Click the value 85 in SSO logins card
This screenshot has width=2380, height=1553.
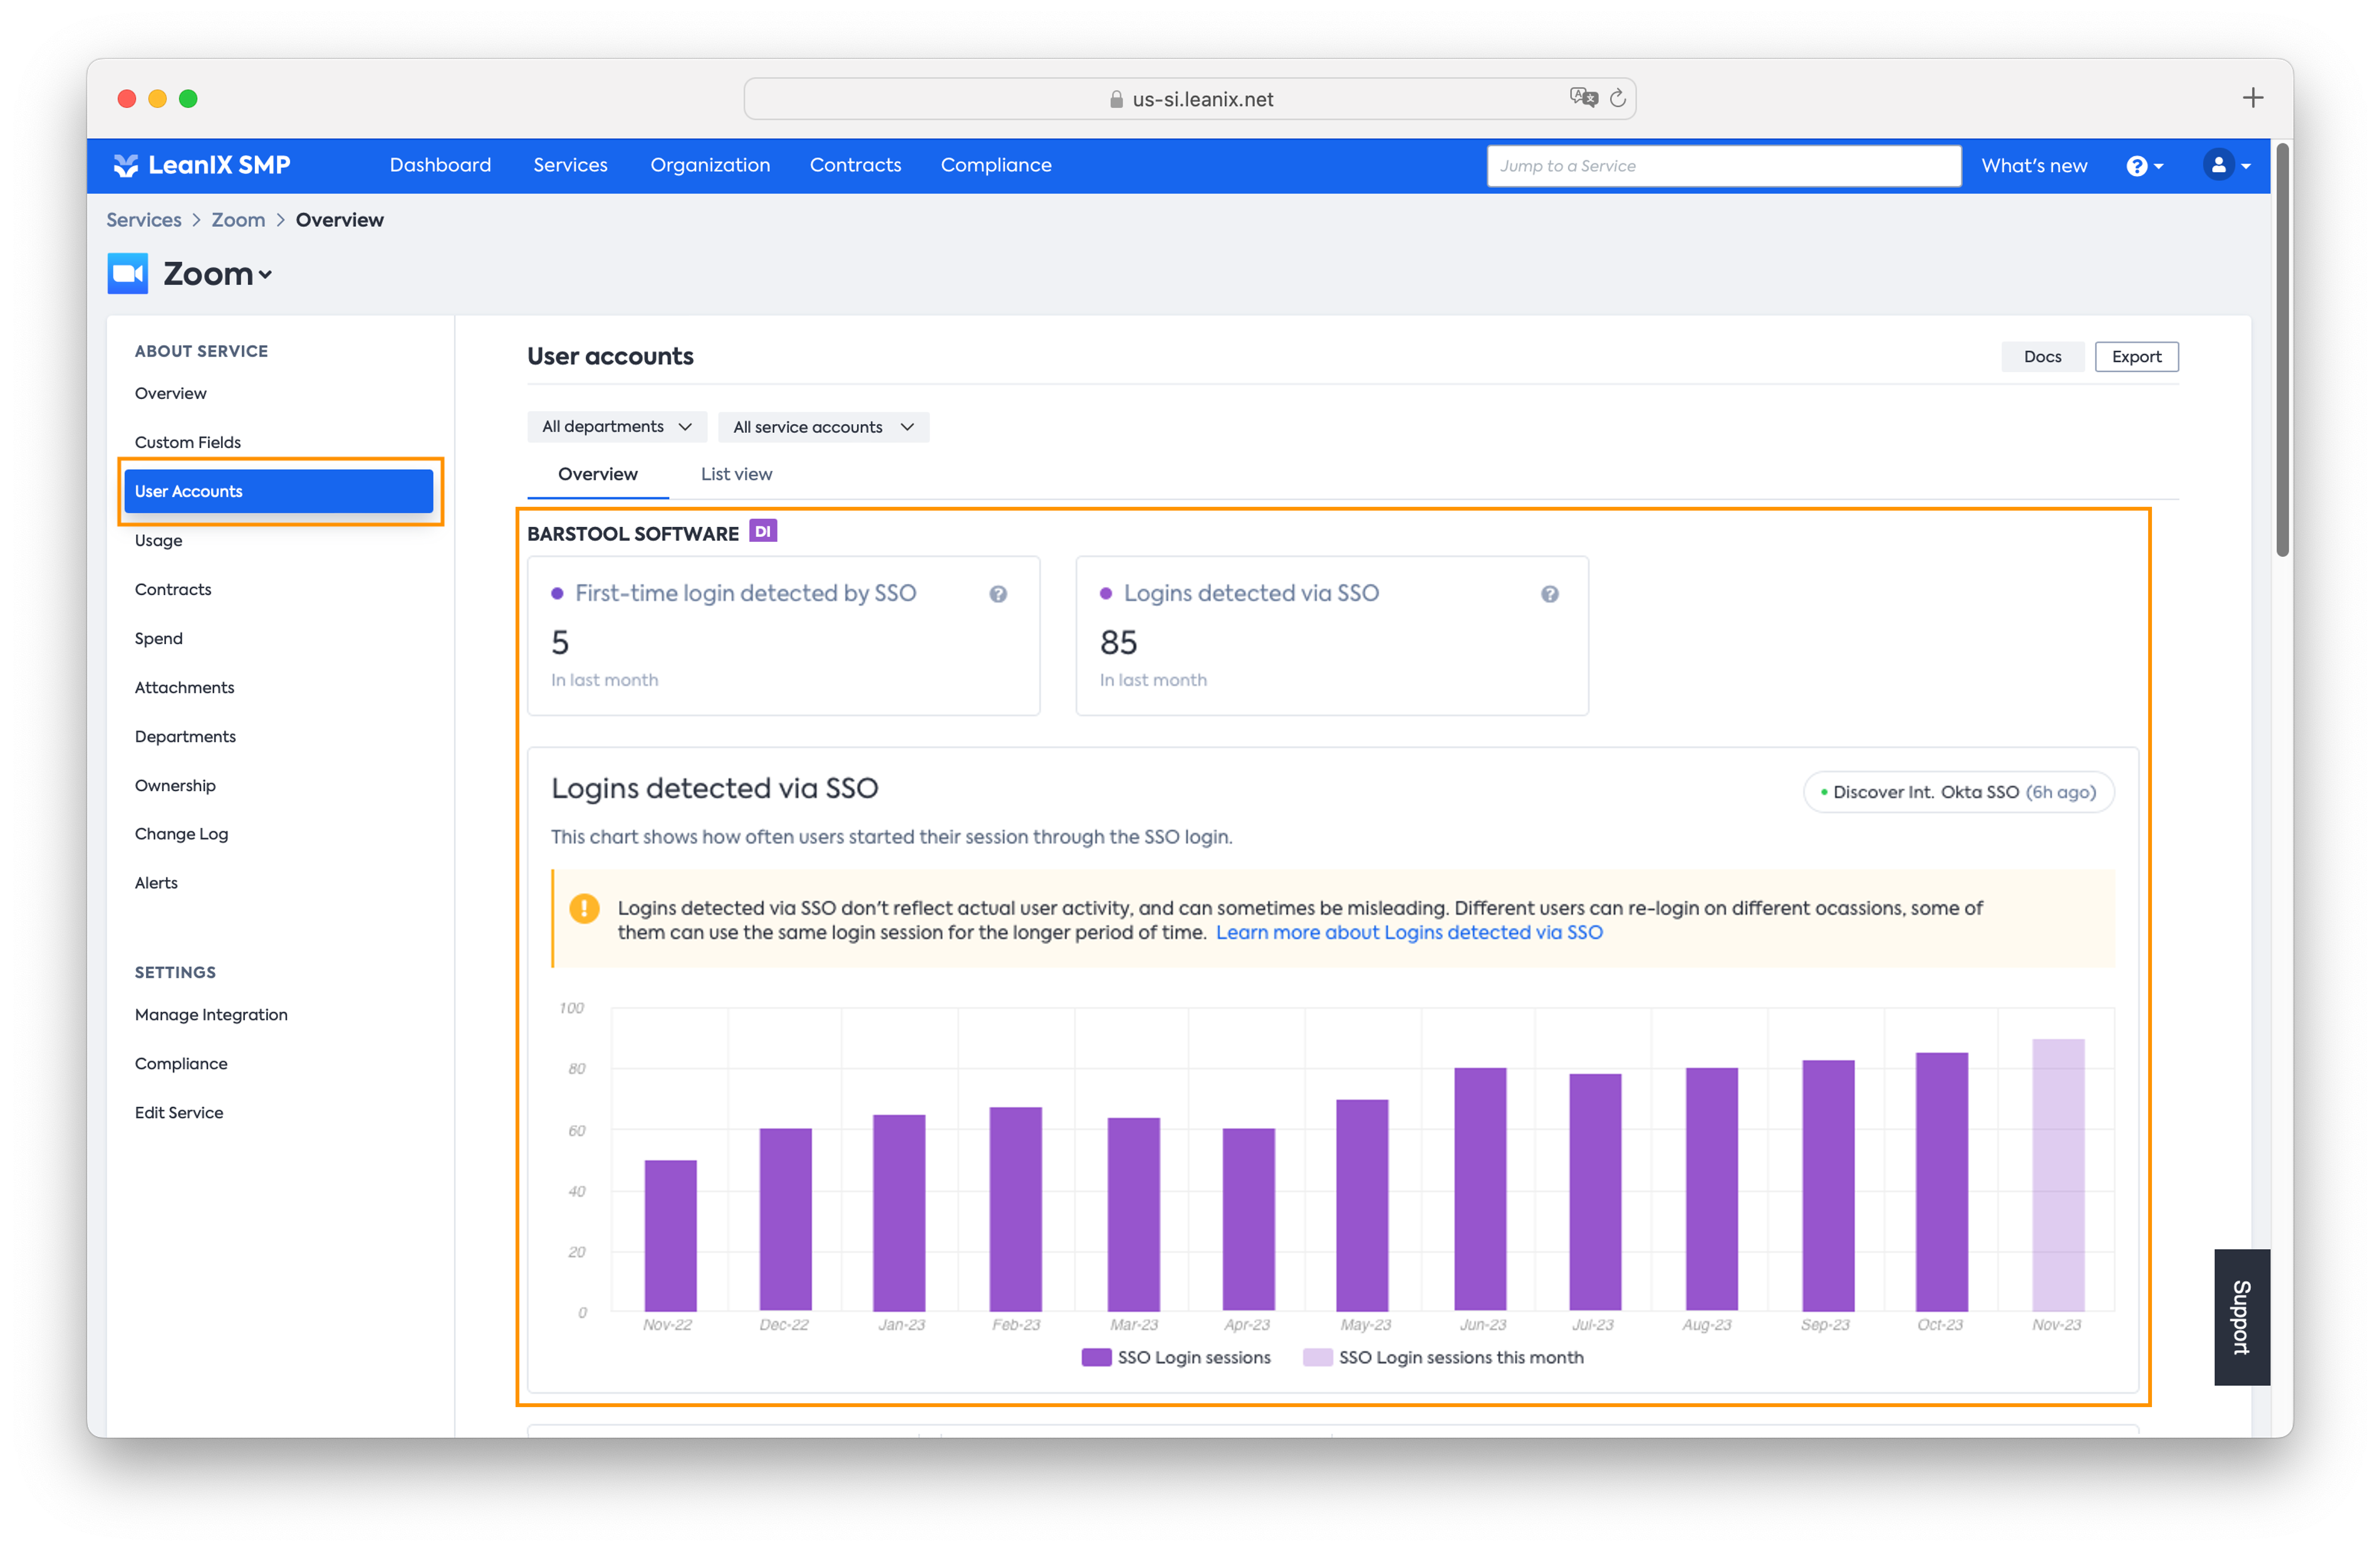tap(1118, 642)
